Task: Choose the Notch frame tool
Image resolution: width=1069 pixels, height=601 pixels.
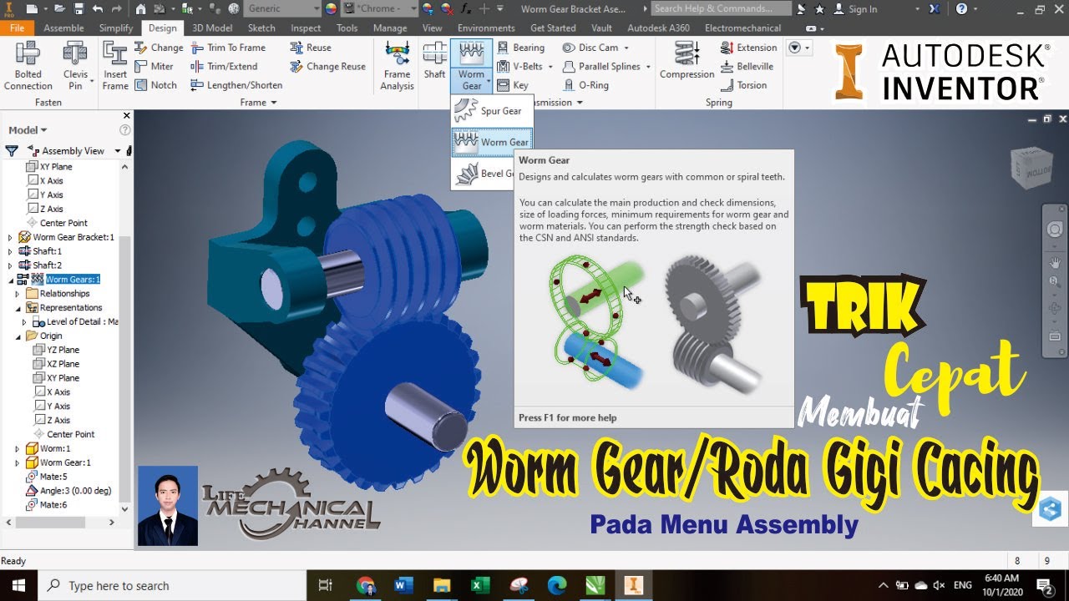Action: click(x=156, y=84)
